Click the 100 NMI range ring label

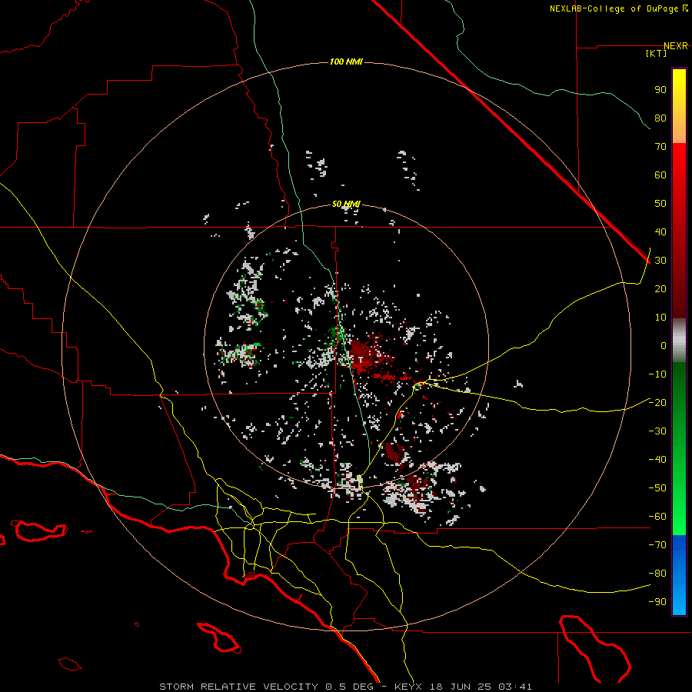pyautogui.click(x=346, y=62)
